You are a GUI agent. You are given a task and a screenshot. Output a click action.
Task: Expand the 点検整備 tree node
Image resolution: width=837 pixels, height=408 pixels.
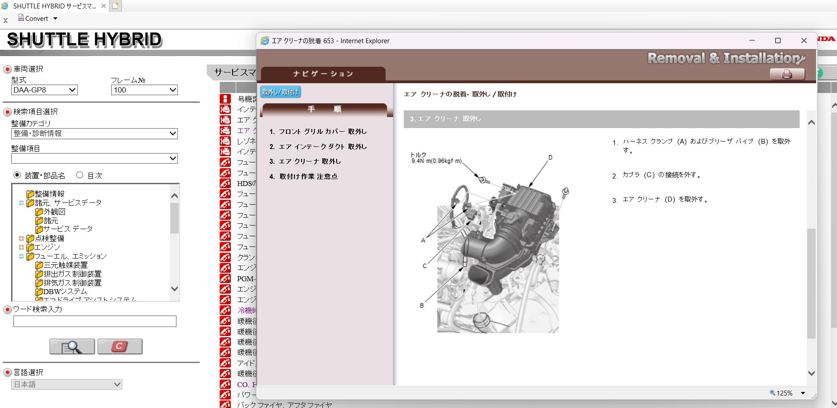pyautogui.click(x=21, y=238)
